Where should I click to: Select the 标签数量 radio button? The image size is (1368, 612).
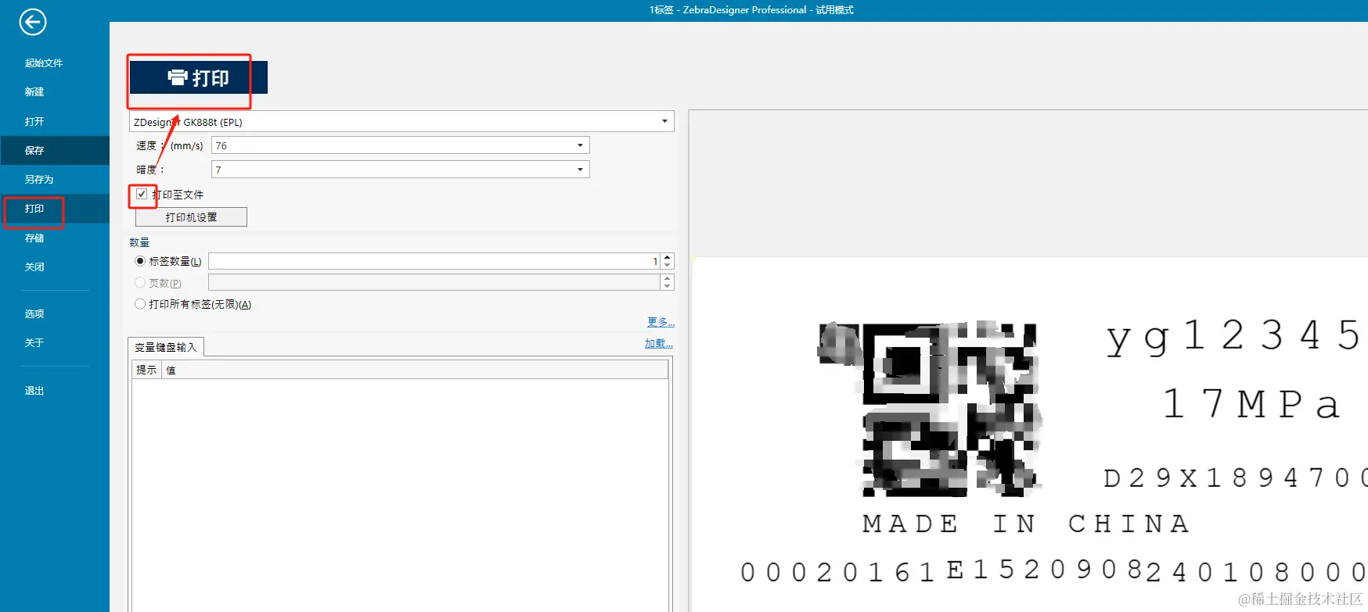(140, 261)
